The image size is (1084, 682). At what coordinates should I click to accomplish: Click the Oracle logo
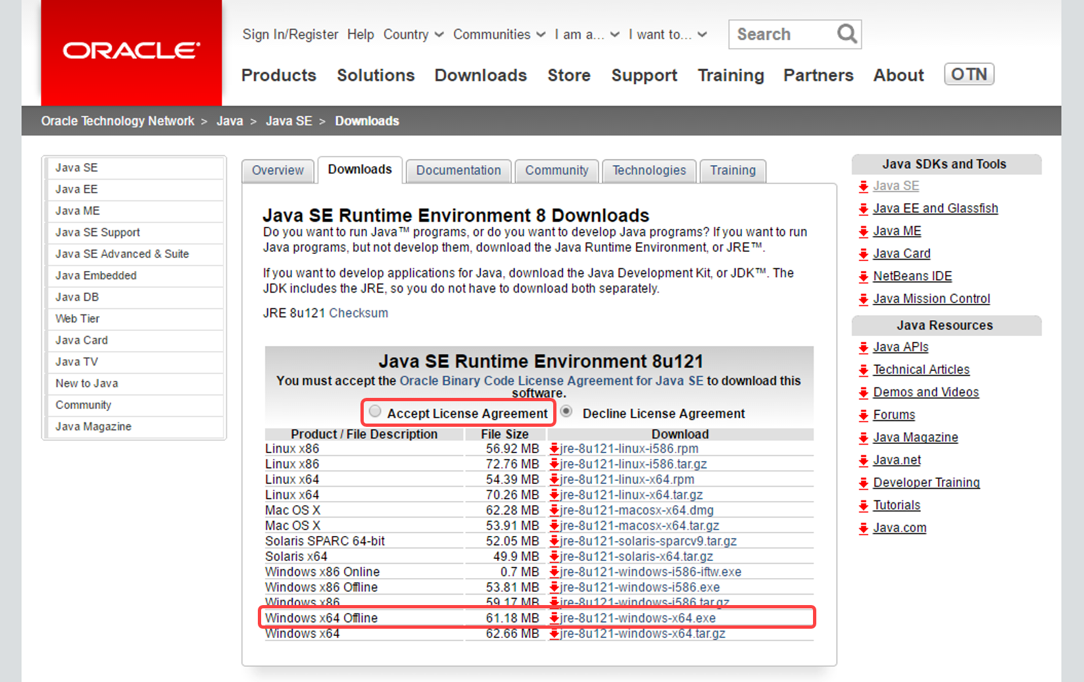pos(132,51)
